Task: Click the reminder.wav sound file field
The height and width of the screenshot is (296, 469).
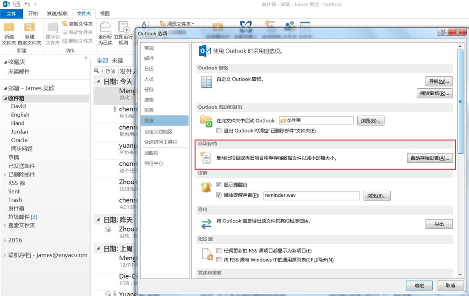Action: (x=311, y=195)
